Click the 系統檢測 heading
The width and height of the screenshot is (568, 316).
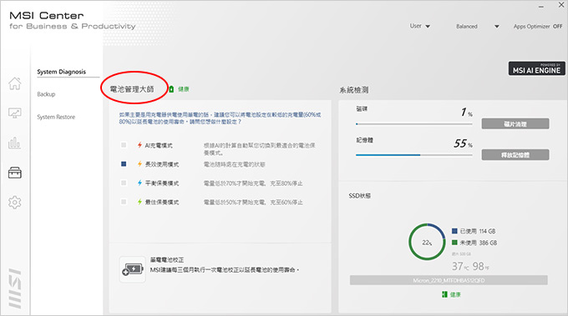354,90
